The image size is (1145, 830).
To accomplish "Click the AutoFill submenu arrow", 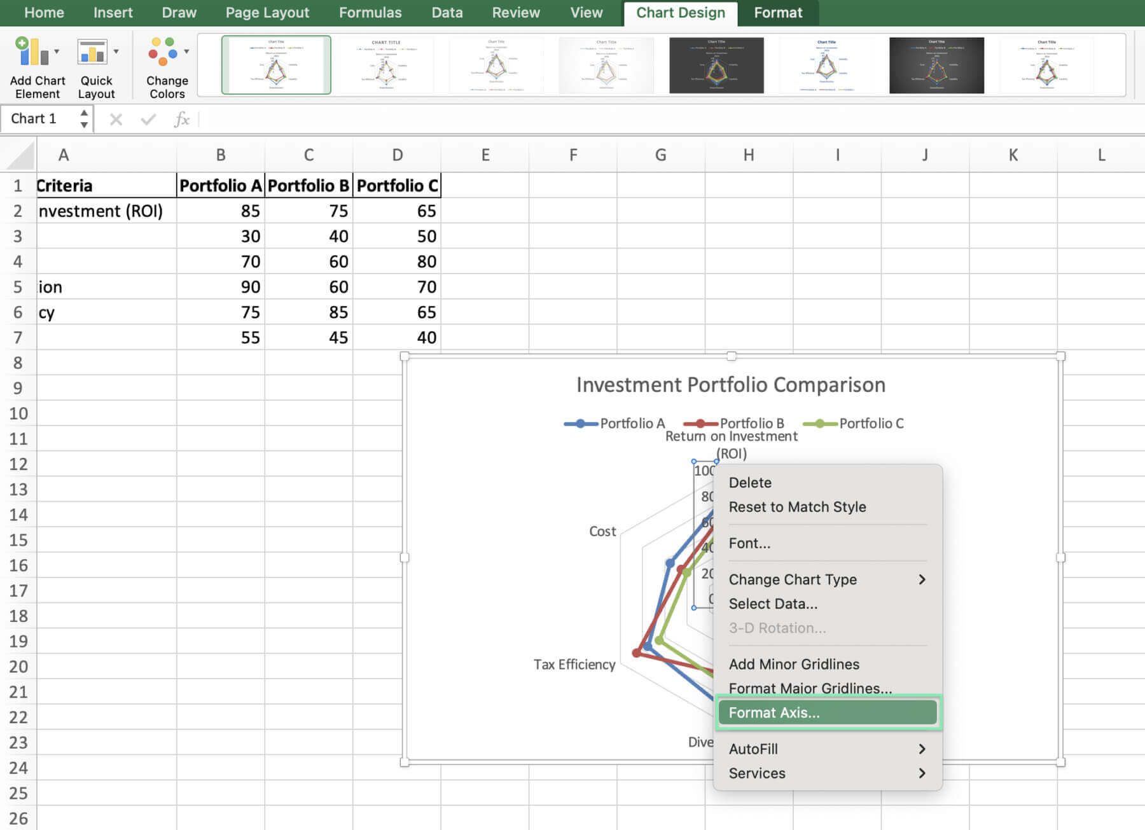I will tap(922, 749).
